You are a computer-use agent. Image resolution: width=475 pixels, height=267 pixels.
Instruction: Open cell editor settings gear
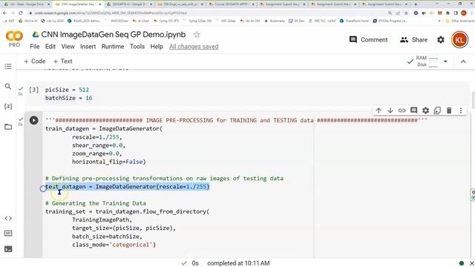coord(425,111)
